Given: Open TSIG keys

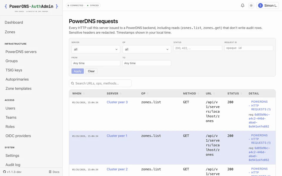Looking at the screenshot, I should [x=14, y=70].
